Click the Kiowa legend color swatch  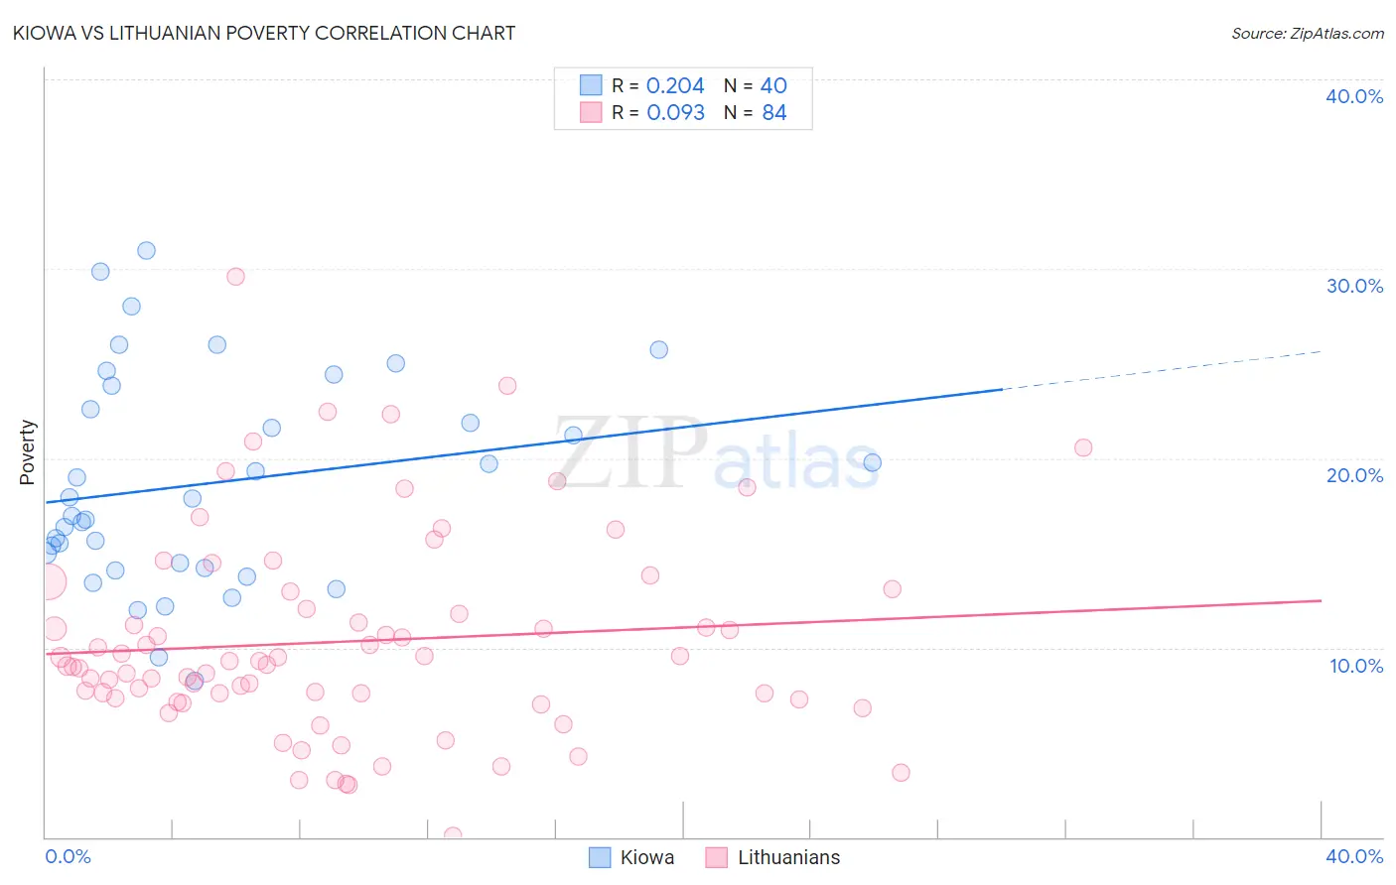click(x=600, y=857)
